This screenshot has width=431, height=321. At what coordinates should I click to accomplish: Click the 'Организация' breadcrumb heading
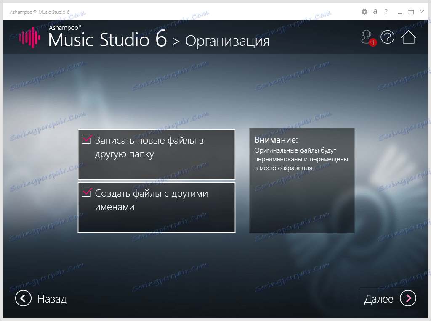tap(227, 42)
